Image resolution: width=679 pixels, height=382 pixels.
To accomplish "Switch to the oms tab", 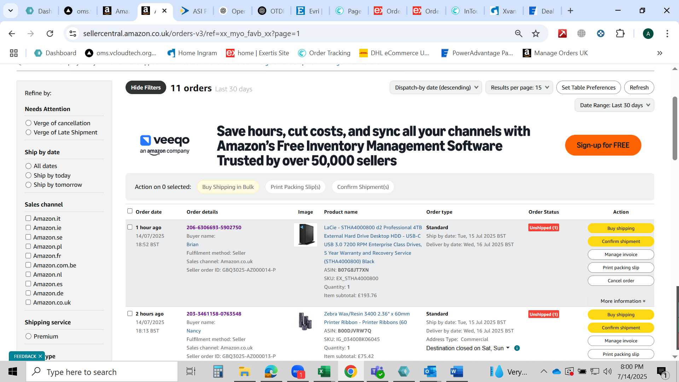I will (x=78, y=11).
